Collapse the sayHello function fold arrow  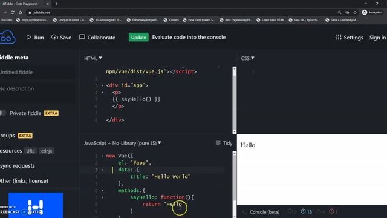point(102,197)
